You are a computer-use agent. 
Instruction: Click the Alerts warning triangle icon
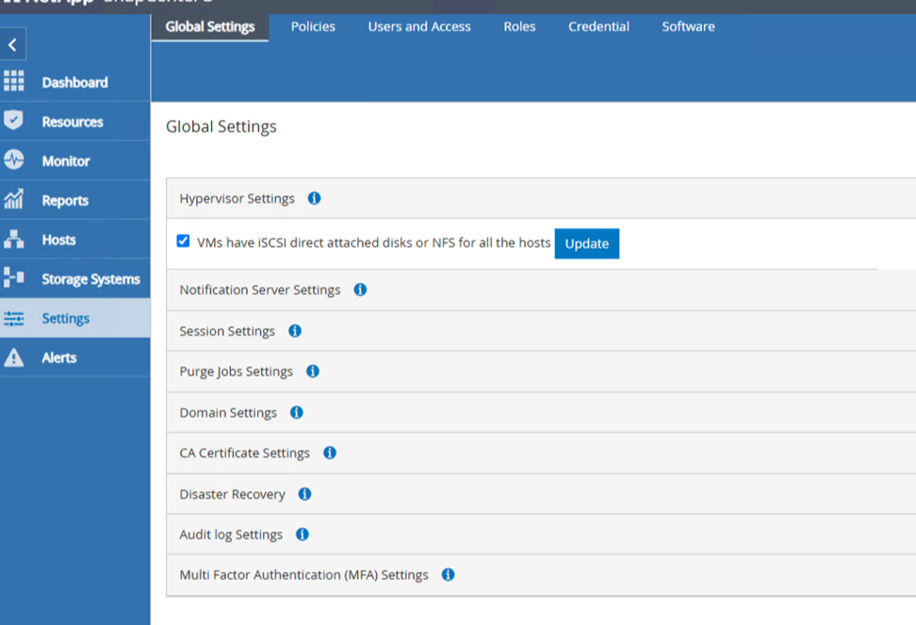14,357
